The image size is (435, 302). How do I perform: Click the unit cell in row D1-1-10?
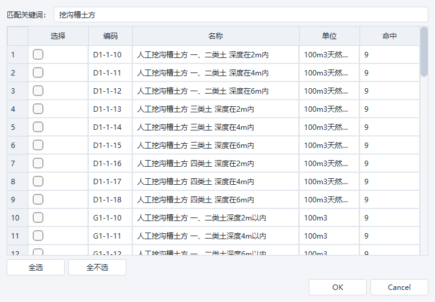pyautogui.click(x=329, y=54)
